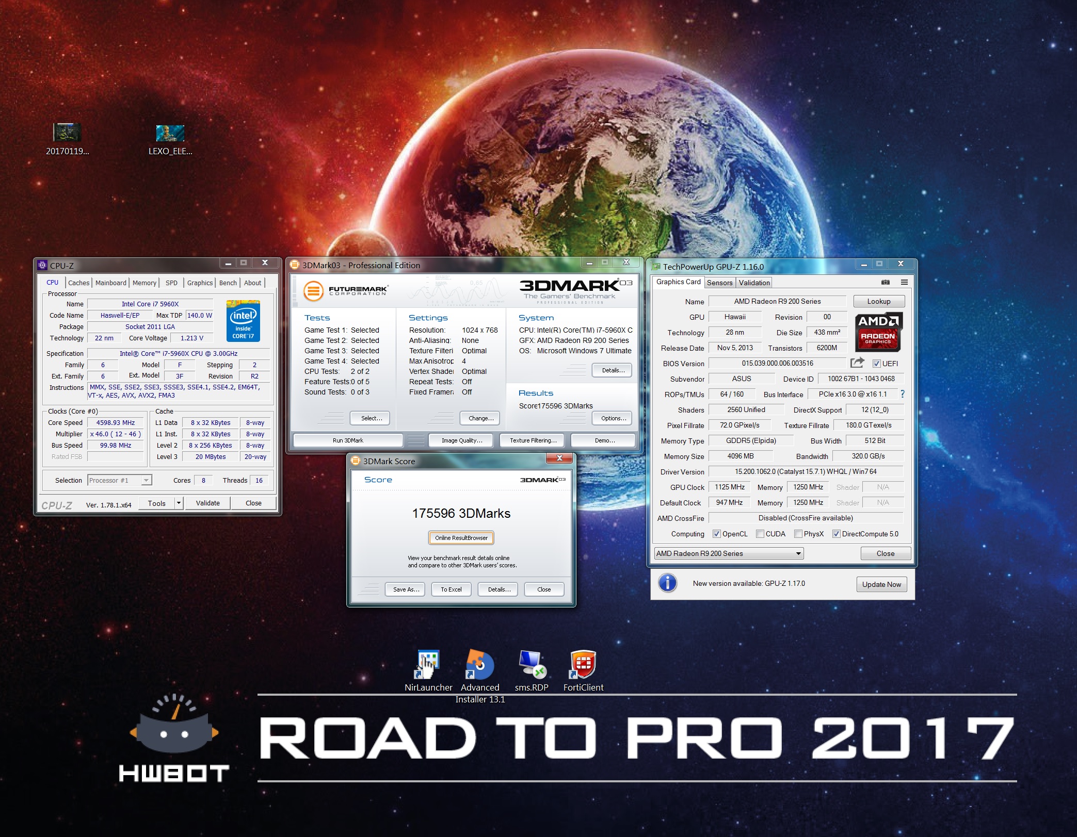Click the Intel Core i7 logo in CPU-Z

click(243, 321)
